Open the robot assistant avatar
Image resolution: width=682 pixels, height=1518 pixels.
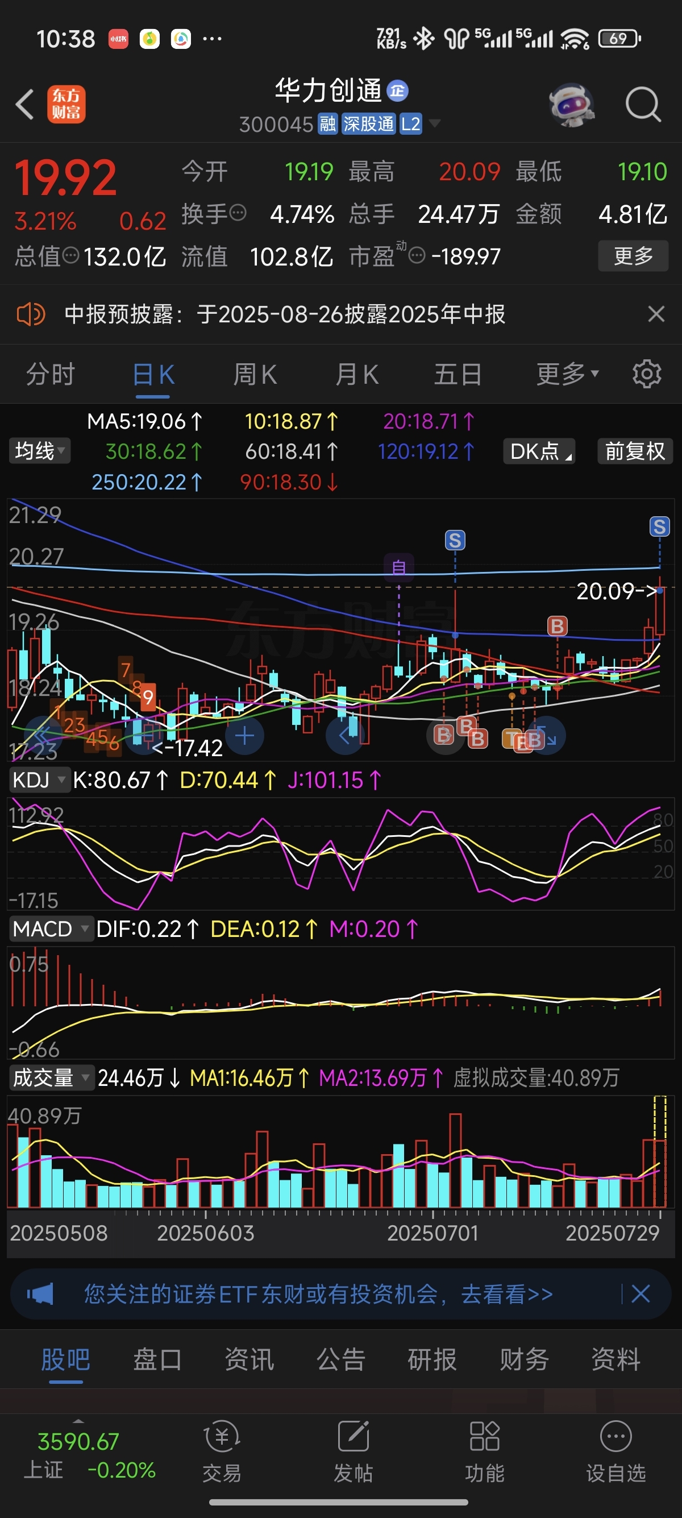pyautogui.click(x=571, y=105)
